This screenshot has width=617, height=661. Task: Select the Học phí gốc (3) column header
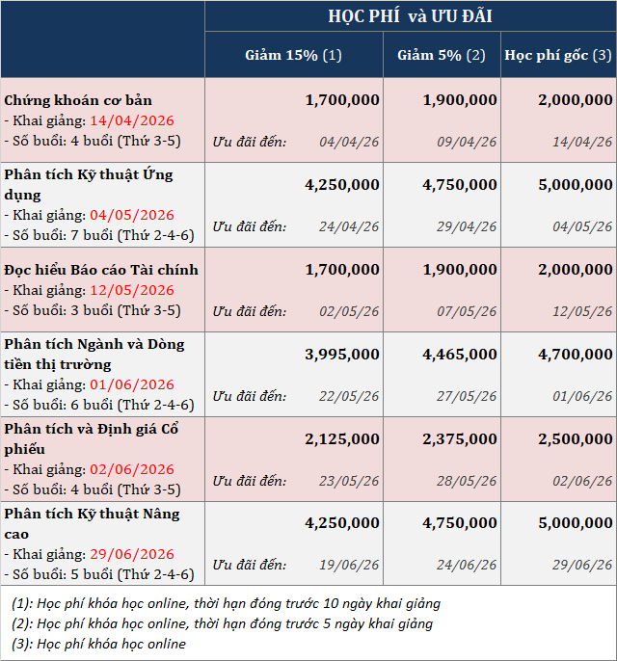(558, 55)
